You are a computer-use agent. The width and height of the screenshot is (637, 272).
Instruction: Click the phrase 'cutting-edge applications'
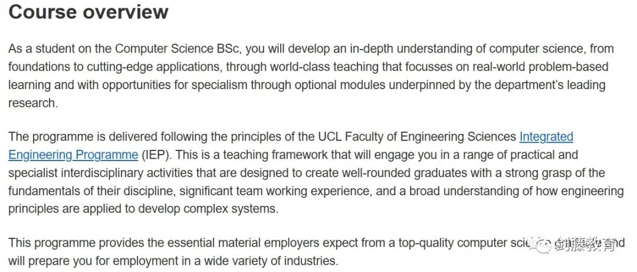click(x=152, y=67)
